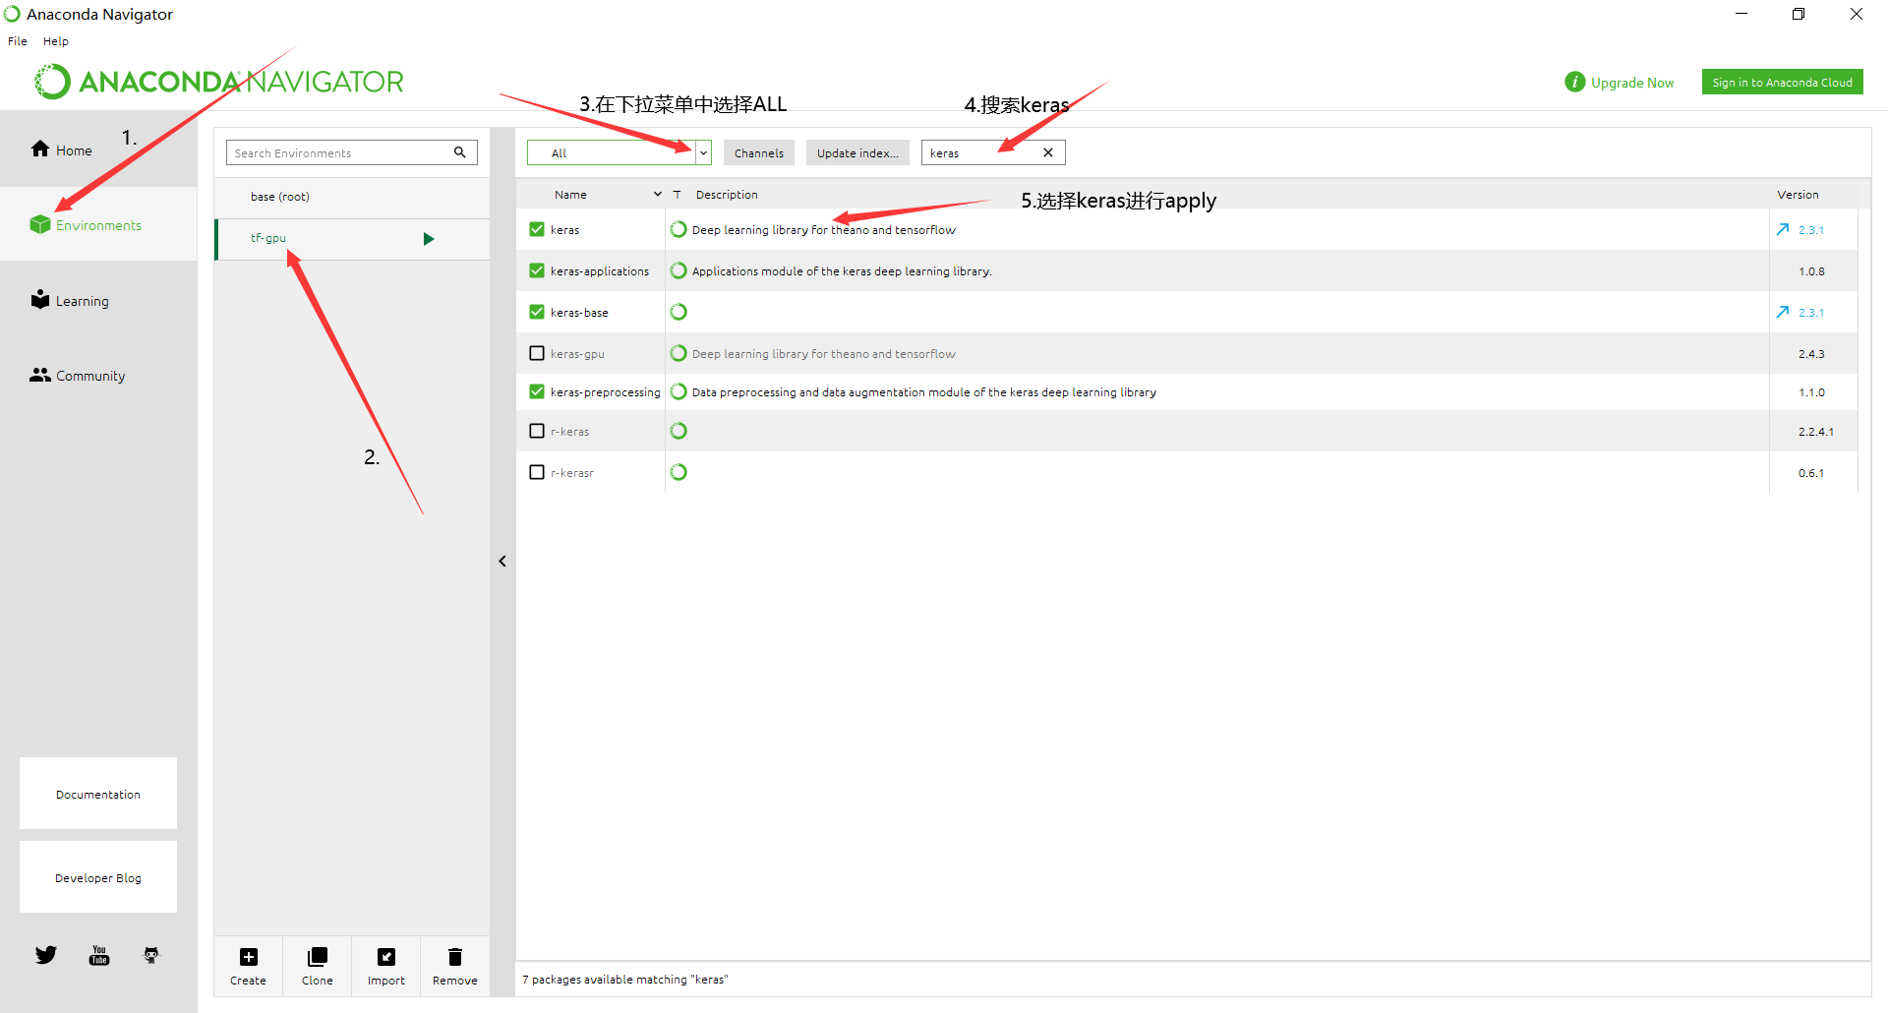Collapse the environments panel with left chevron
The image size is (1888, 1013).
tap(502, 561)
